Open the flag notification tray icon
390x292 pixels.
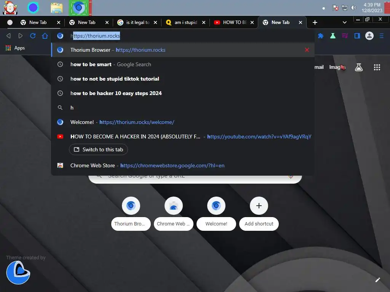[335, 8]
